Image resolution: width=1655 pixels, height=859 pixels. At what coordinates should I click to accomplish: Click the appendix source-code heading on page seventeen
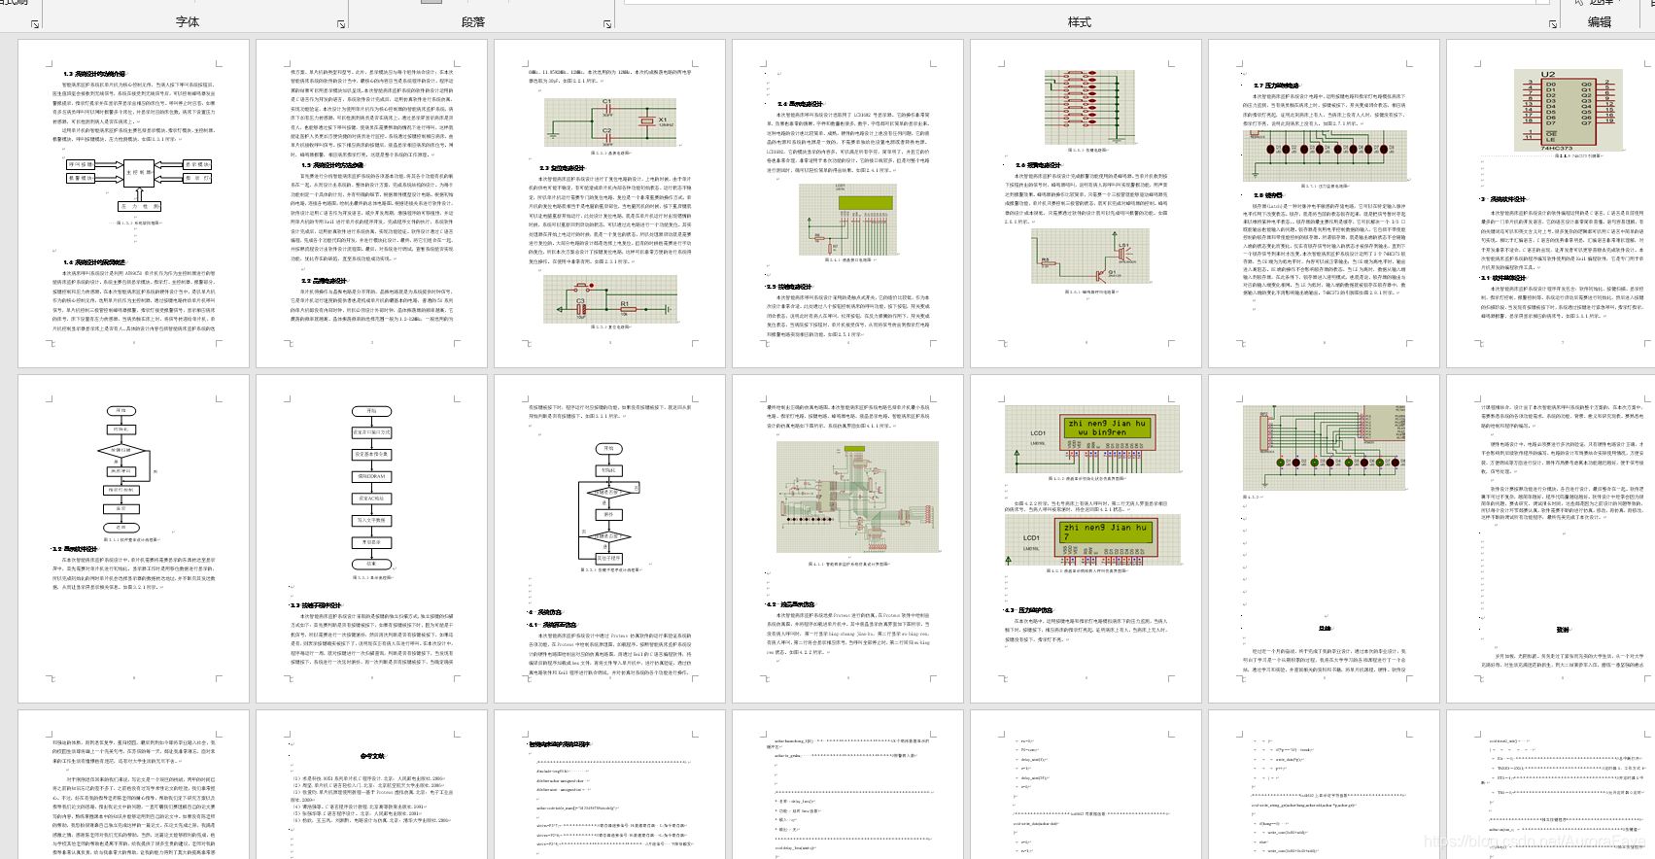(559, 743)
